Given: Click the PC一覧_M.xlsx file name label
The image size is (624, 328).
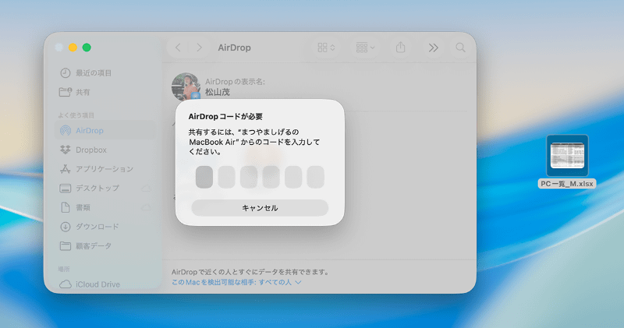Looking at the screenshot, I should click(x=567, y=184).
